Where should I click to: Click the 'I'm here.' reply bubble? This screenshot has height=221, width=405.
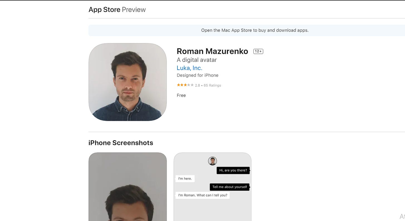point(185,179)
